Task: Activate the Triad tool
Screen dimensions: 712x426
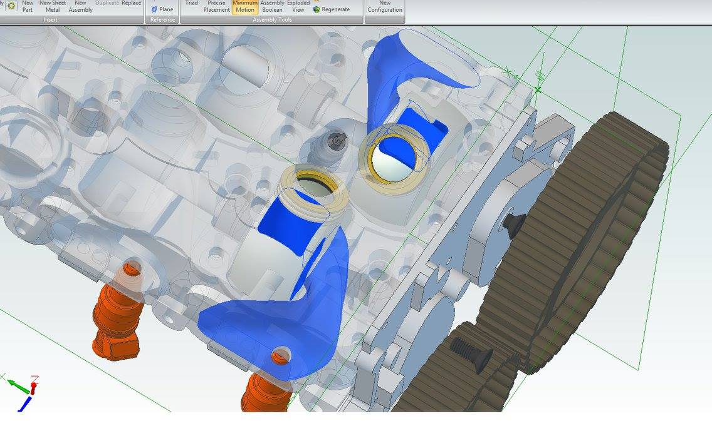Action: tap(192, 3)
